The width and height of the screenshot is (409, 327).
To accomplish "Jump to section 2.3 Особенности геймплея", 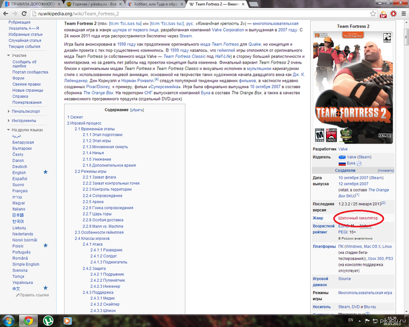I will [x=99, y=232].
